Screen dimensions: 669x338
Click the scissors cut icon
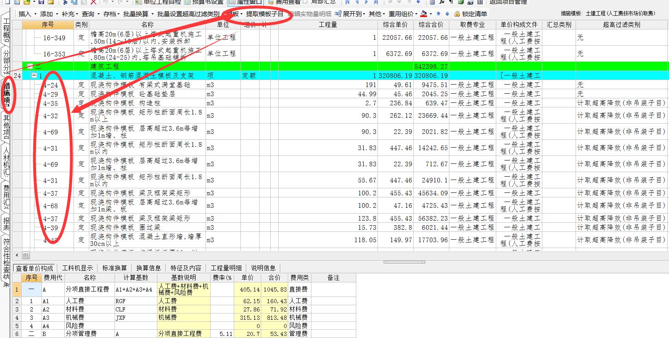tap(65, 2)
